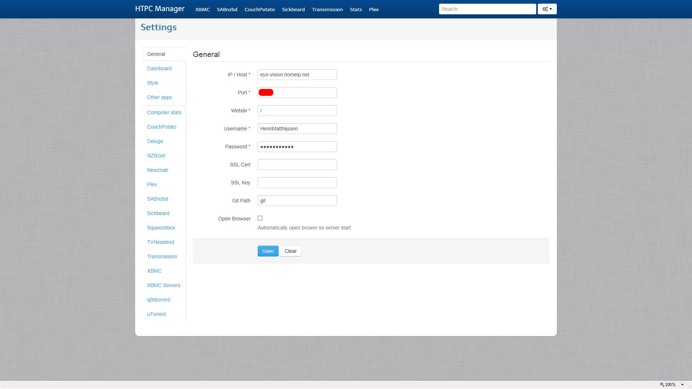Open Plex in the top navbar
Image resolution: width=692 pixels, height=389 pixels.
click(x=374, y=9)
